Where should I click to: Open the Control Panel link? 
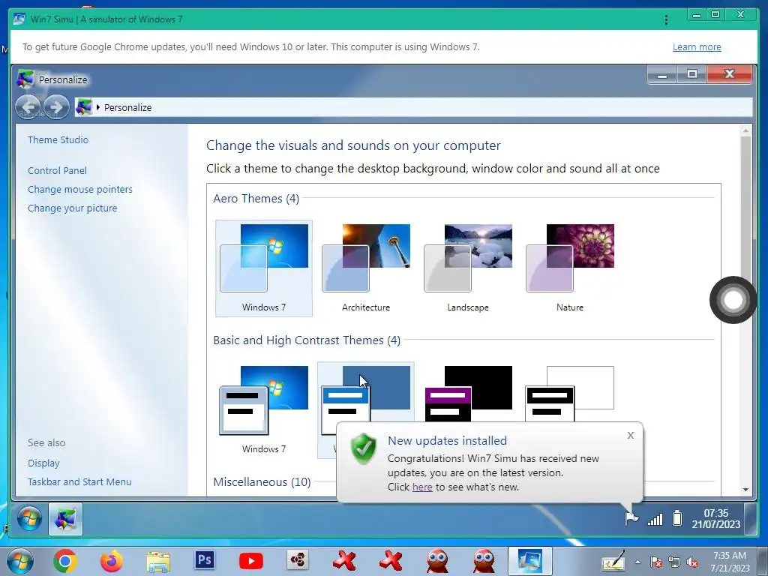pyautogui.click(x=57, y=170)
